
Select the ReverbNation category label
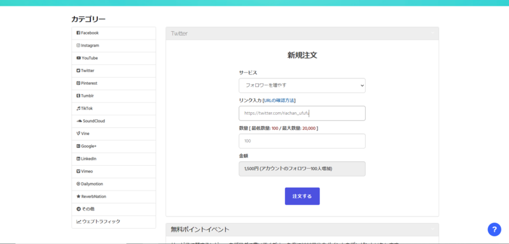coord(94,197)
